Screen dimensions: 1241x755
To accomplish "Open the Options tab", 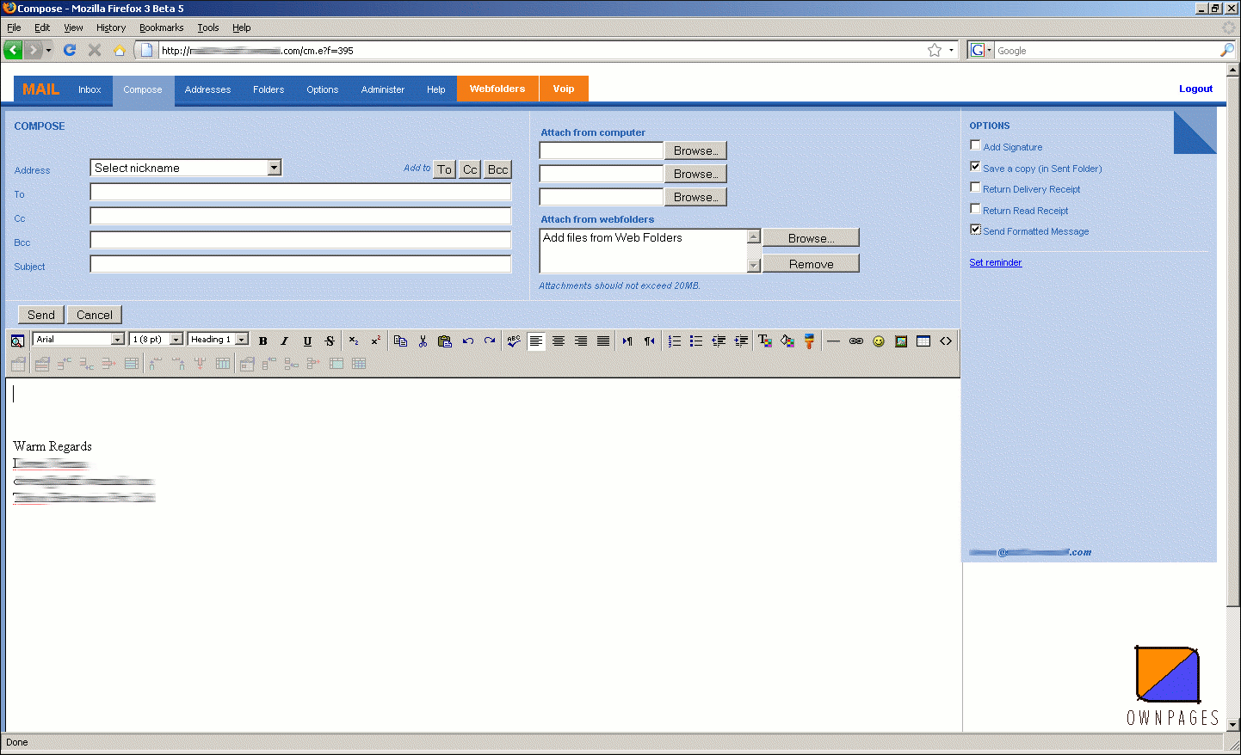I will 323,89.
